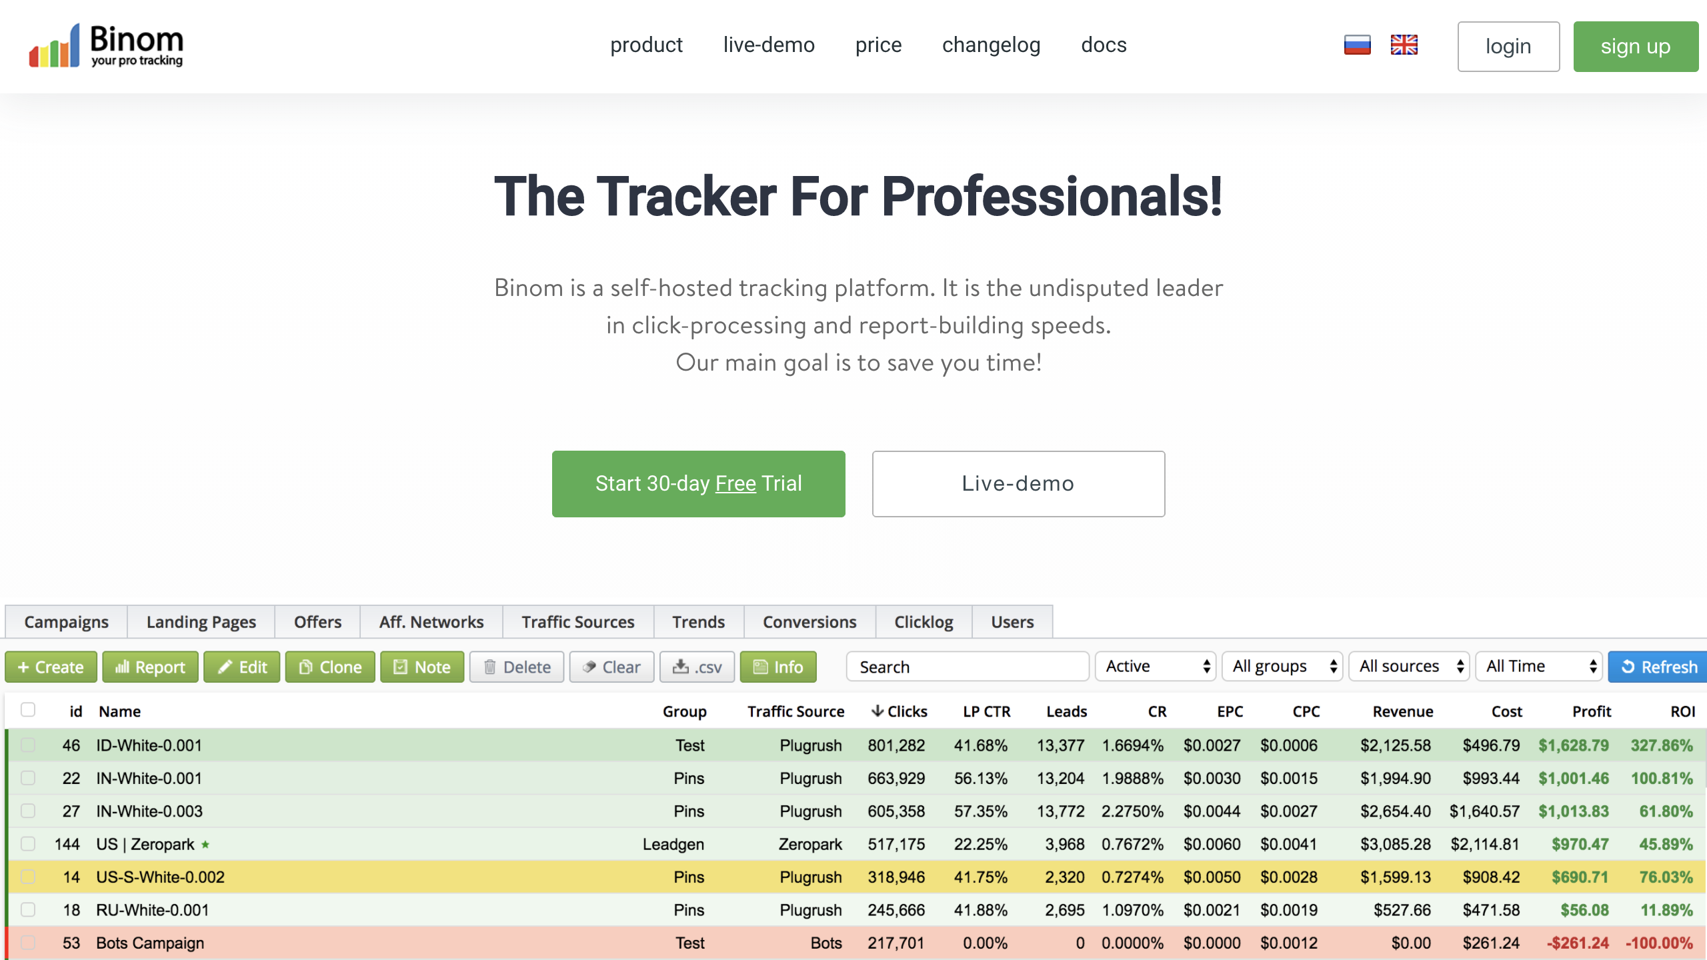Check the US | Zeropark row checkbox
The image size is (1707, 960).
[28, 844]
